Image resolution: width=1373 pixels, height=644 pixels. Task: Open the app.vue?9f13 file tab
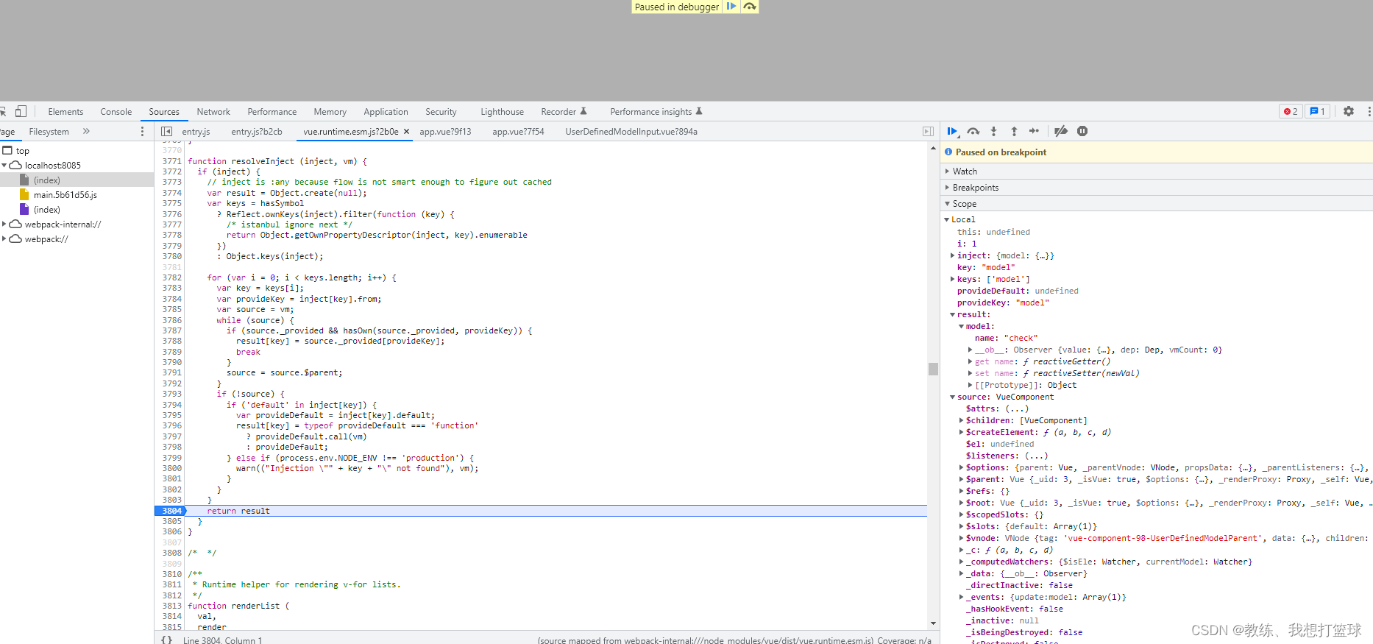pyautogui.click(x=445, y=132)
